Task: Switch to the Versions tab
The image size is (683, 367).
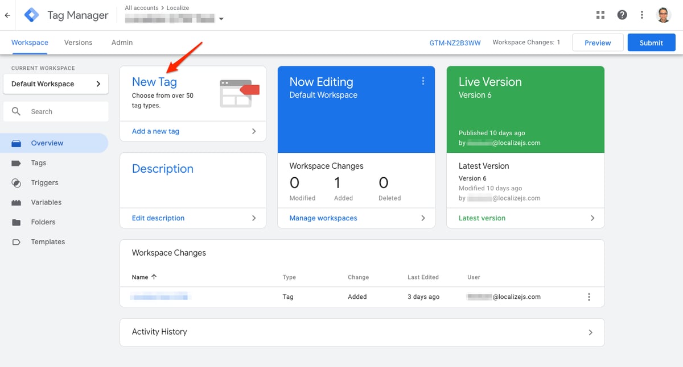Action: pos(78,43)
